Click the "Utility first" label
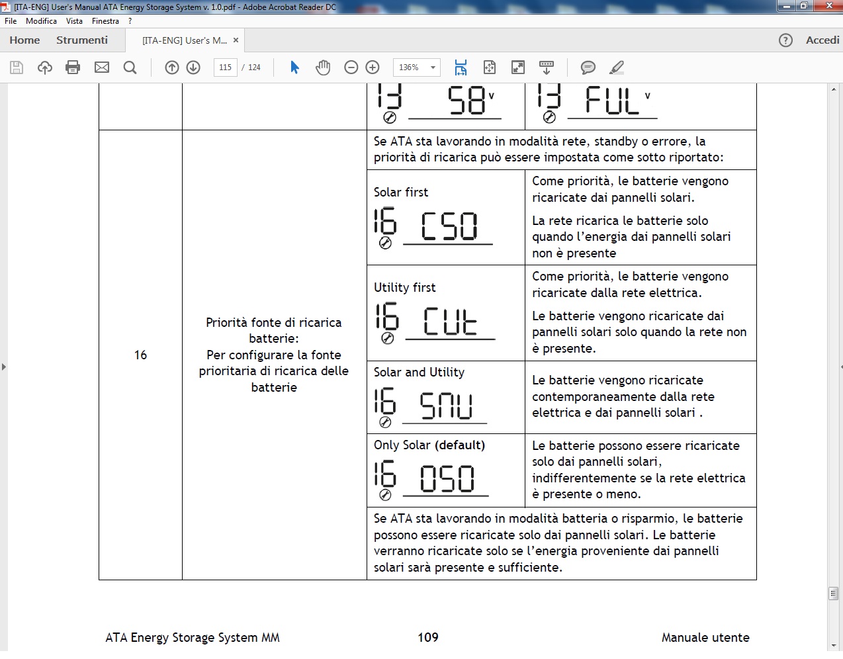843x659 pixels. [405, 288]
